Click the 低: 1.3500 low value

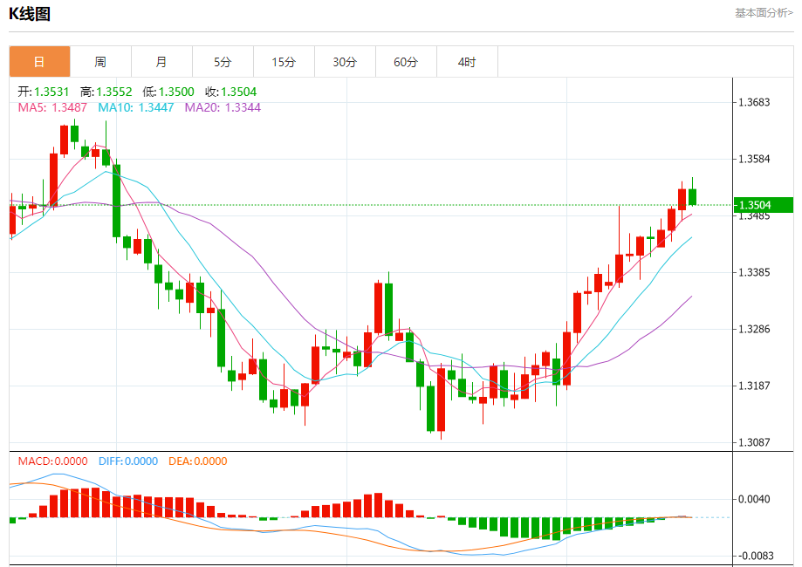pos(168,92)
